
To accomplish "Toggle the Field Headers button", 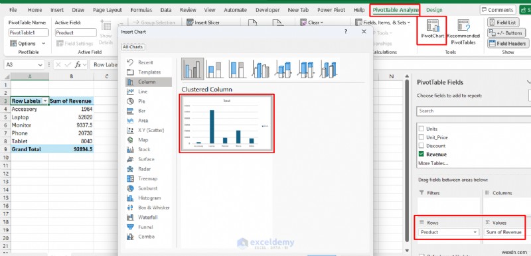I will point(508,44).
